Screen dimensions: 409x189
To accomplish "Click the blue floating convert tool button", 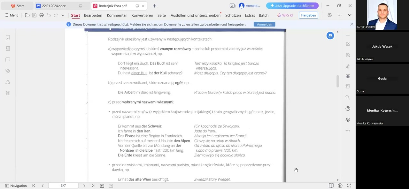I will pos(330,35).
